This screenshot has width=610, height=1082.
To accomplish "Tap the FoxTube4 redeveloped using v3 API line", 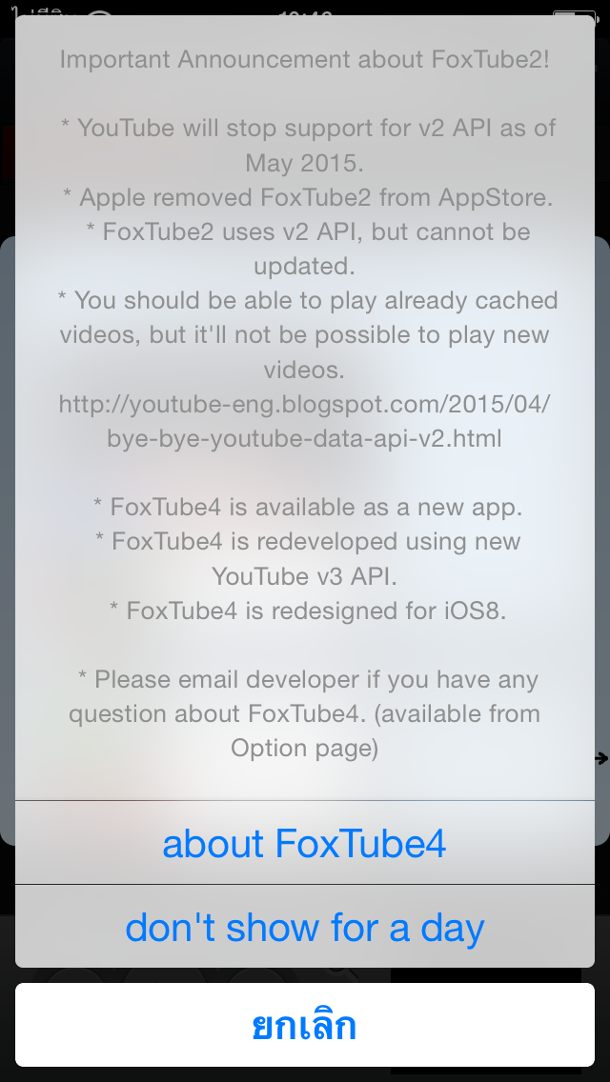I will coord(308,558).
